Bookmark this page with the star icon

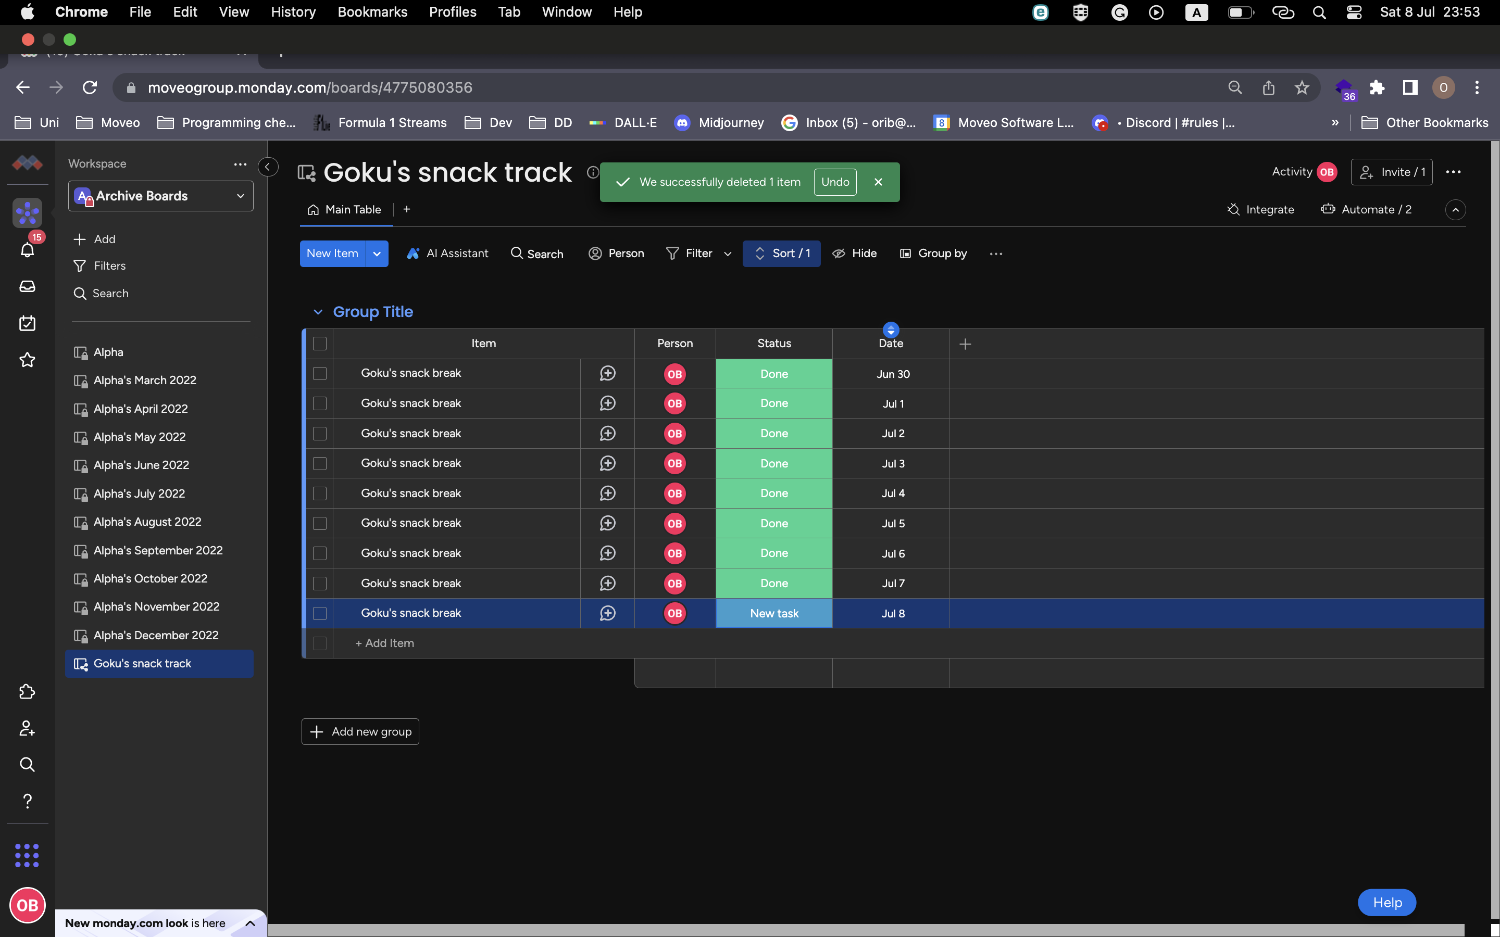pos(1302,87)
